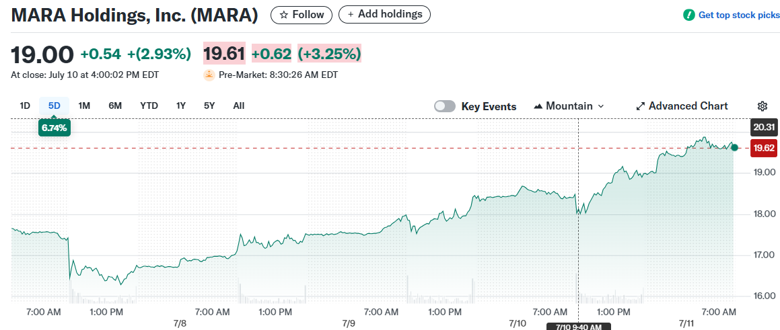Click the Pre-Market 8:30:26 AM EDT text

(x=278, y=75)
